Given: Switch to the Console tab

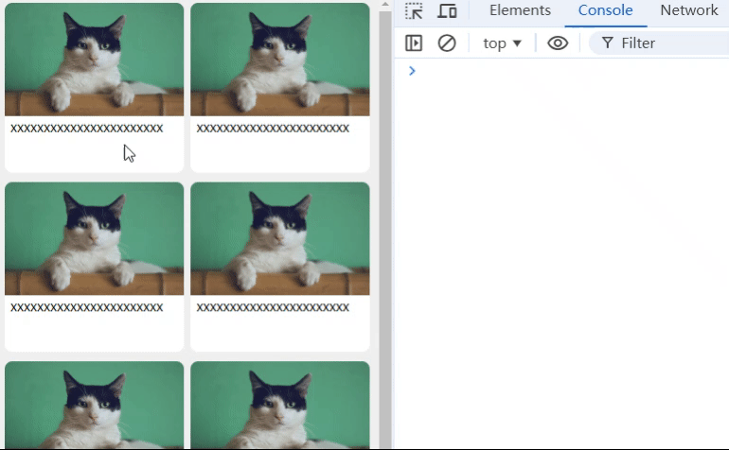Looking at the screenshot, I should (605, 10).
